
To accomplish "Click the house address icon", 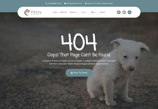I will pyautogui.click(x=86, y=3).
